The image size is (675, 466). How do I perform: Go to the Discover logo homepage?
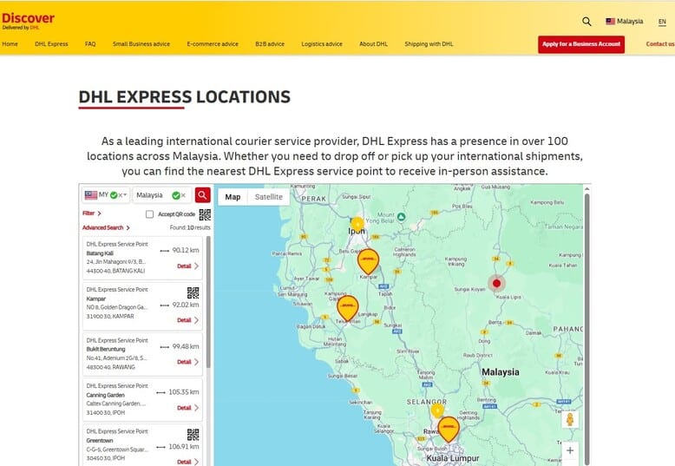[28, 21]
